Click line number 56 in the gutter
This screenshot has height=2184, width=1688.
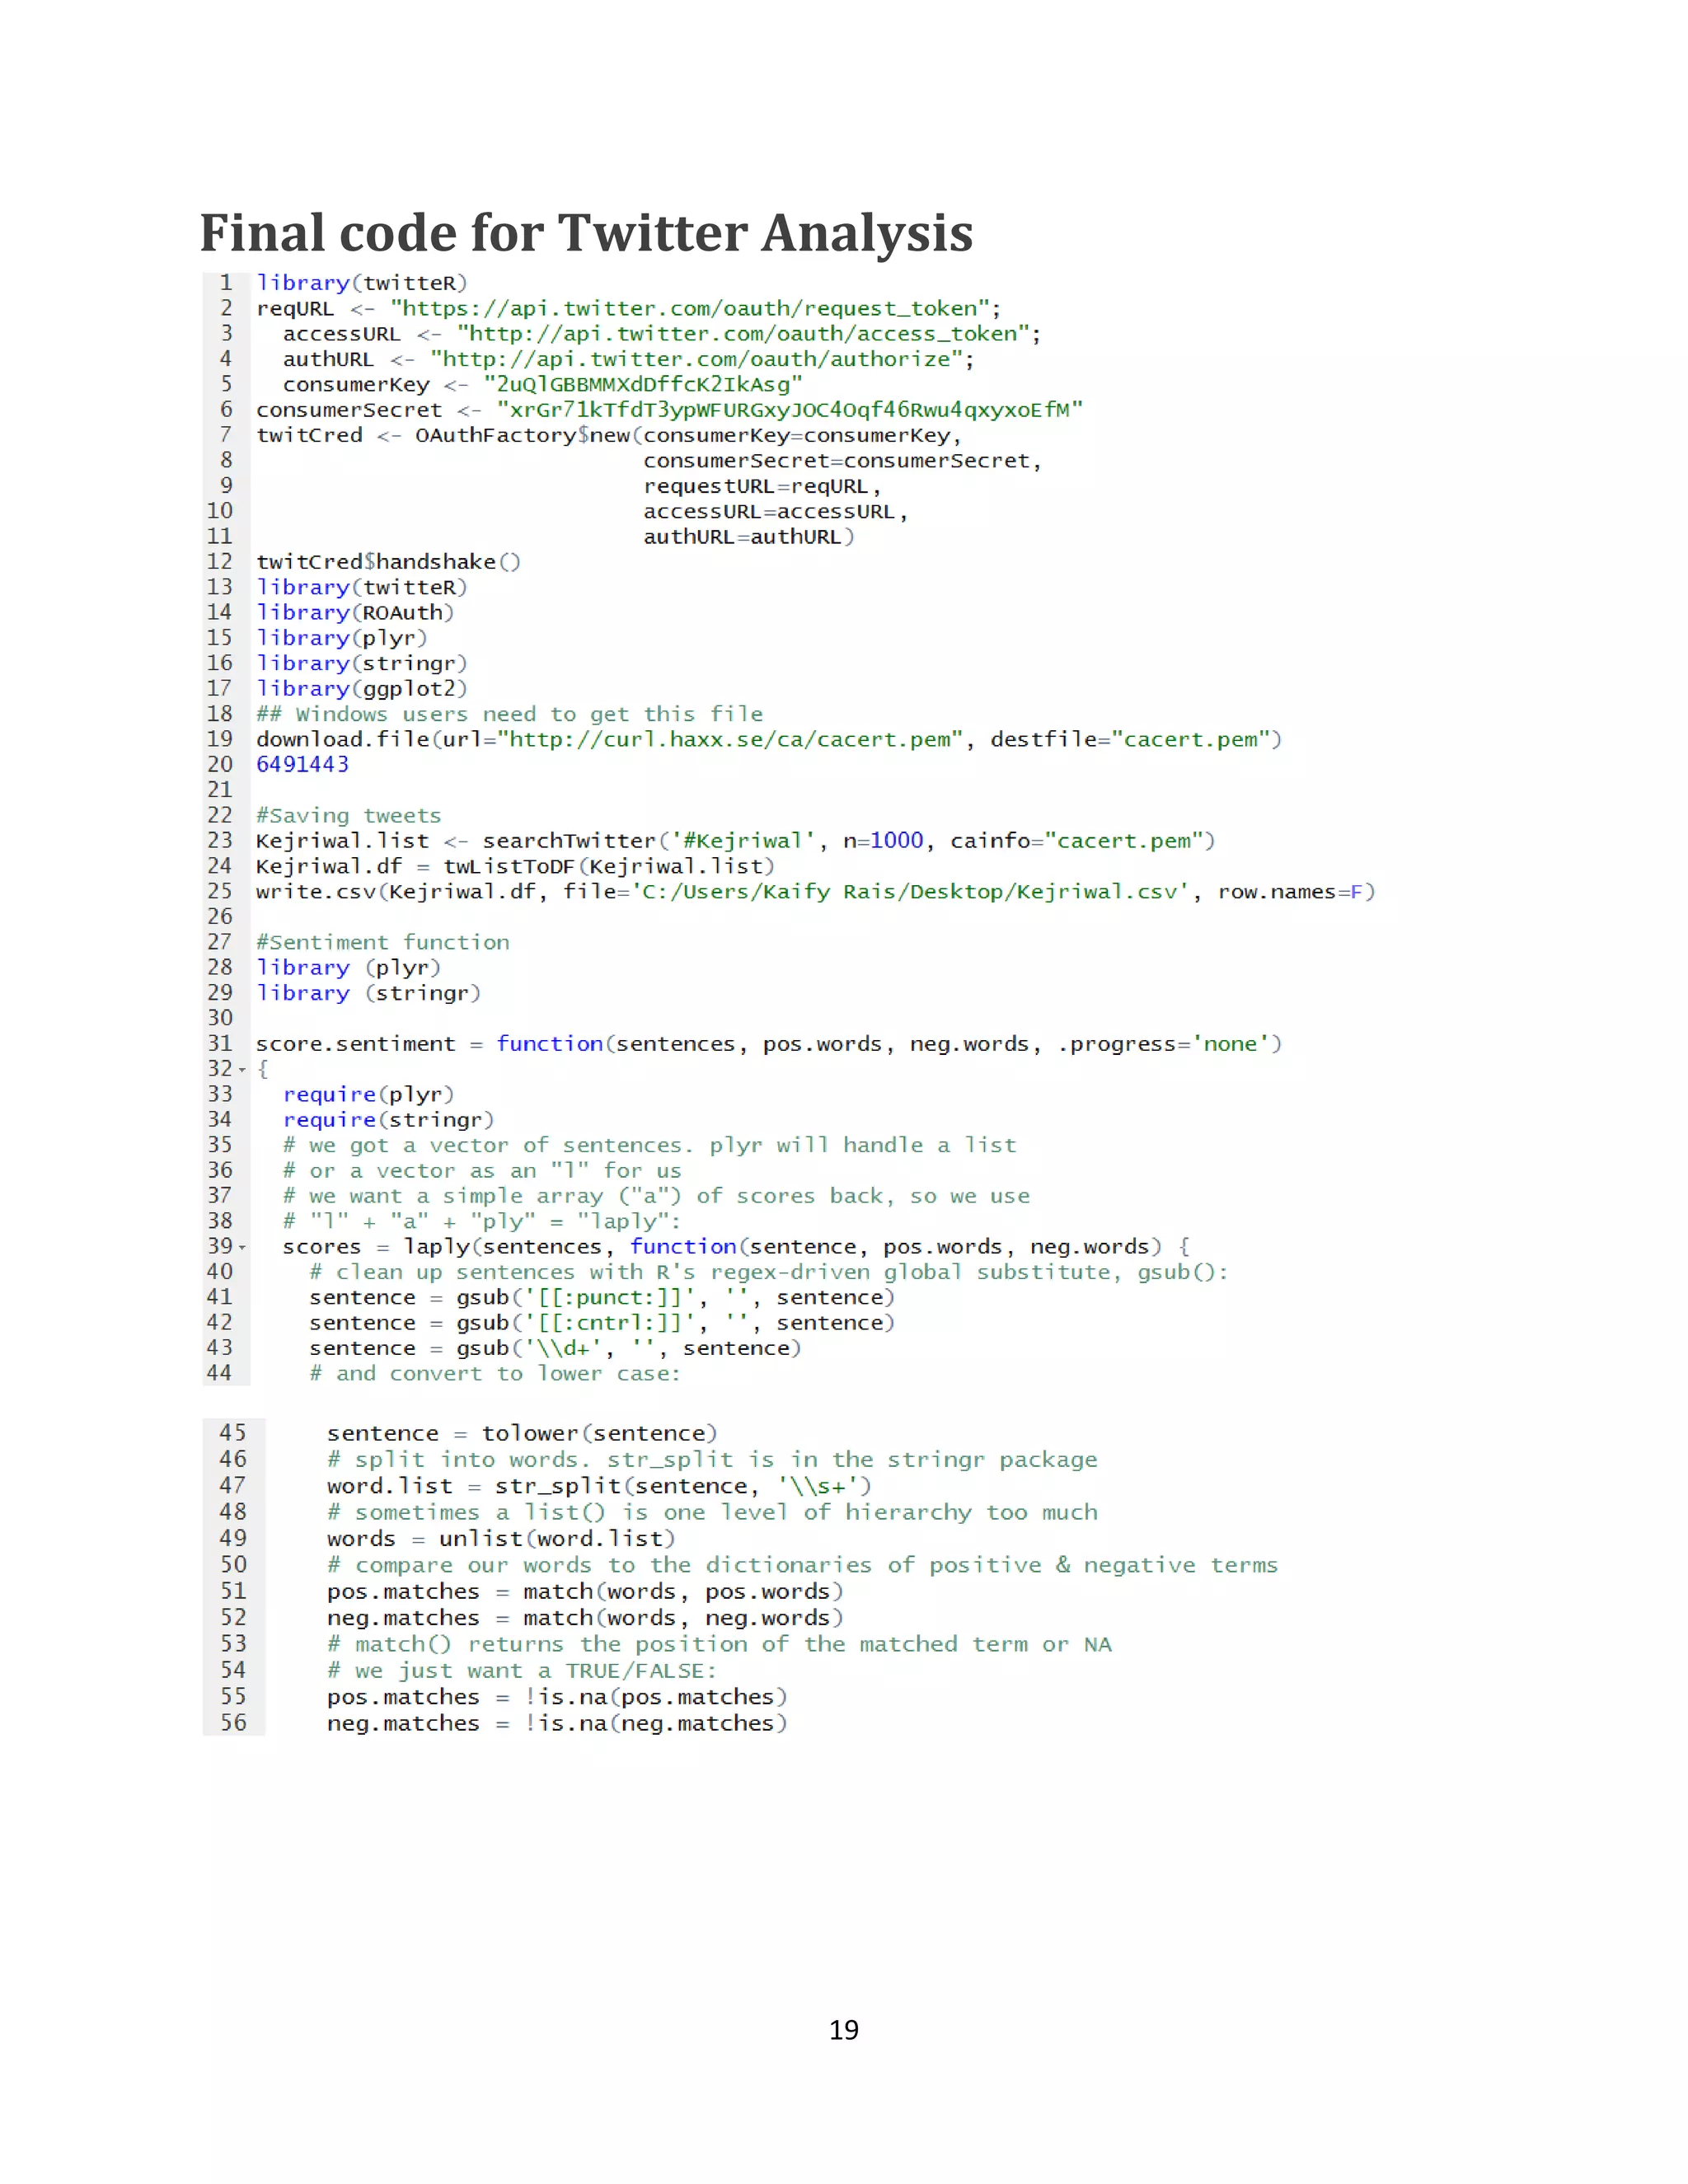[x=233, y=1723]
